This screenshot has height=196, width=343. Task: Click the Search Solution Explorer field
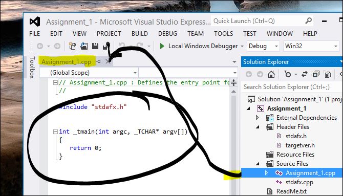[292, 87]
